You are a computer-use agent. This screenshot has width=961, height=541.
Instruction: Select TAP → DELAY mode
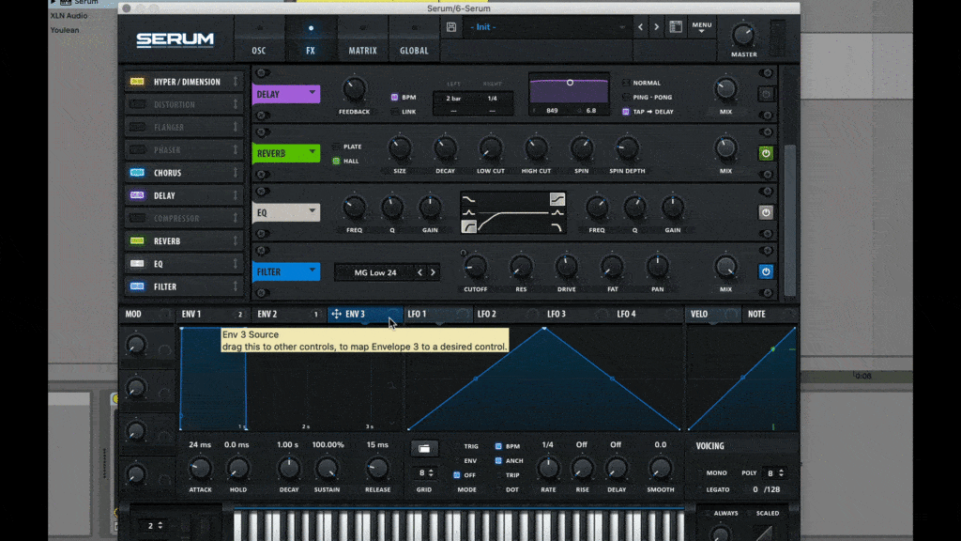(x=626, y=112)
